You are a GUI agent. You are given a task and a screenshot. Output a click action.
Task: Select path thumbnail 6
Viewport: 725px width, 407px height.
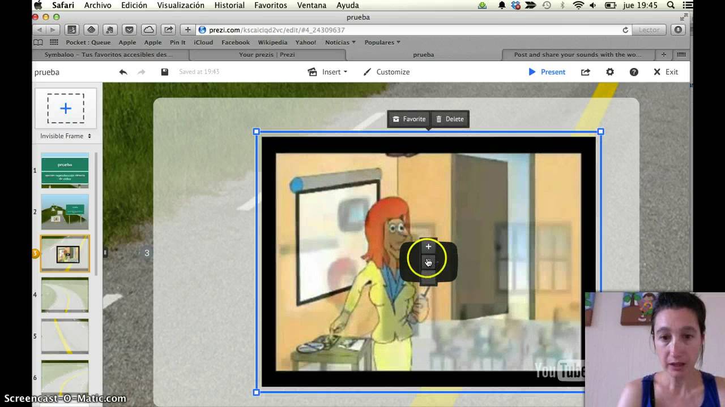coord(65,377)
